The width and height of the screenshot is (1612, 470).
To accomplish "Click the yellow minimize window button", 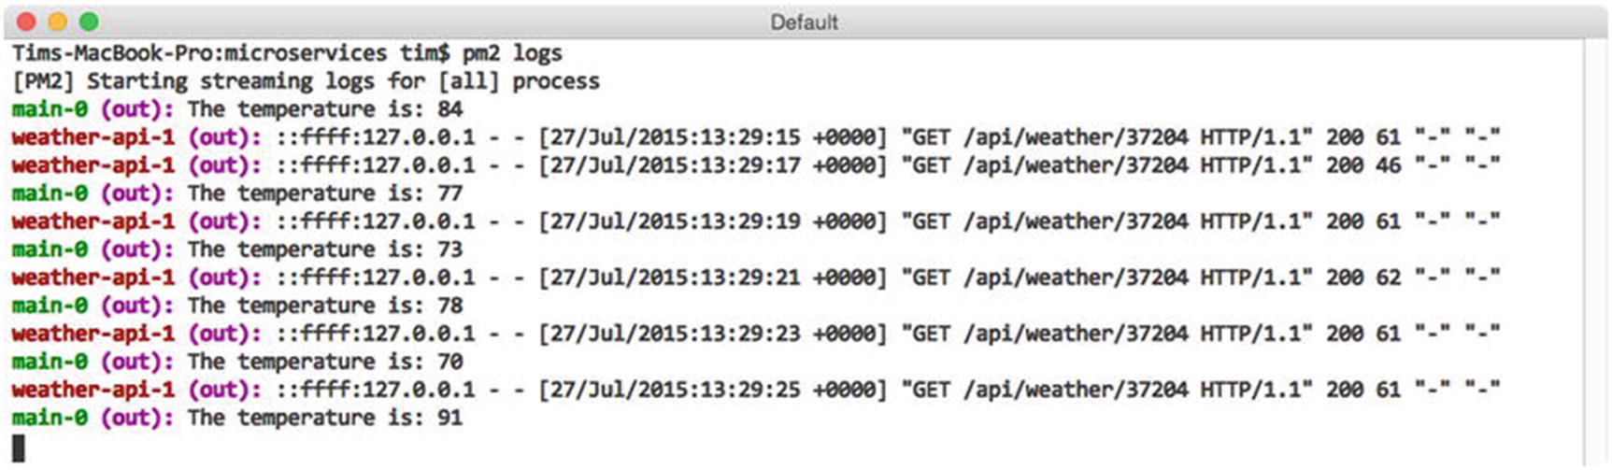I will (x=57, y=21).
